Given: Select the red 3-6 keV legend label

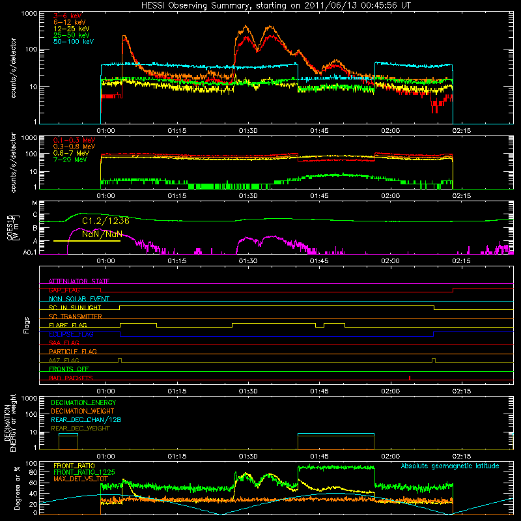Looking at the screenshot, I should click(68, 16).
